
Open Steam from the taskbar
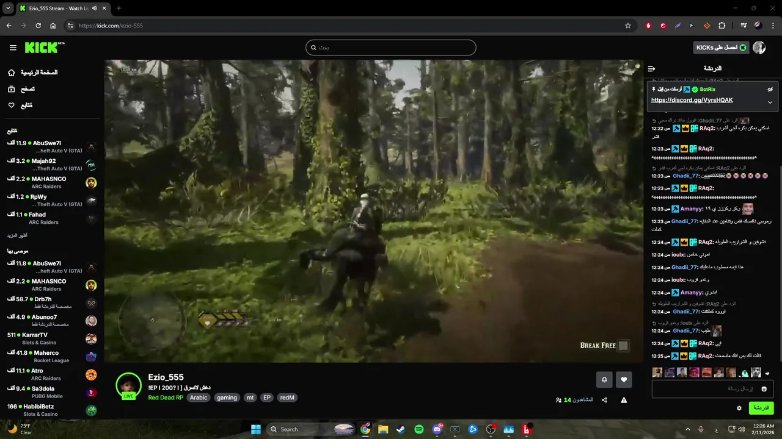point(401,429)
